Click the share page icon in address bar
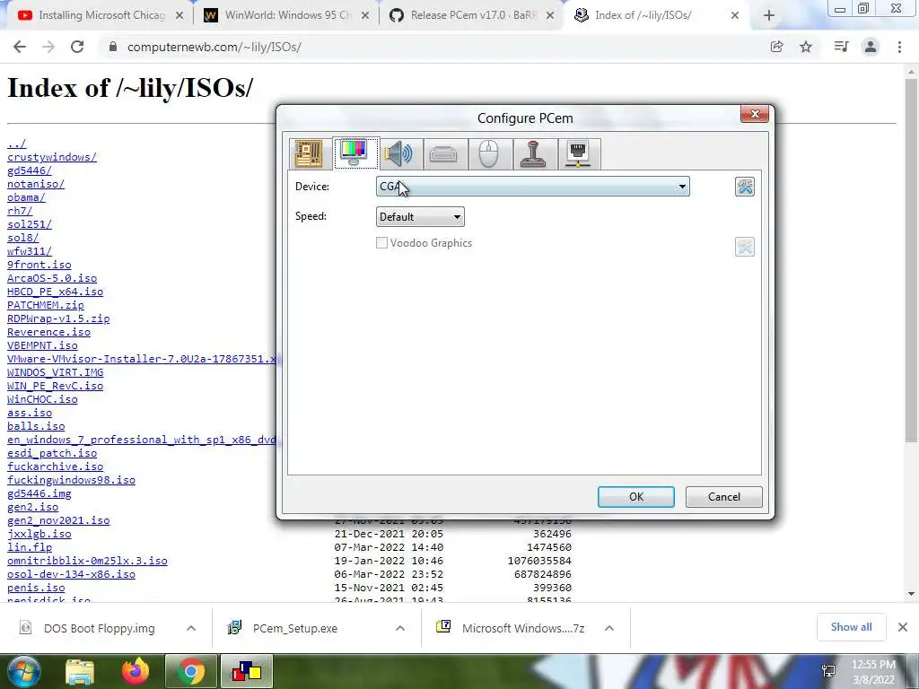 (x=776, y=47)
